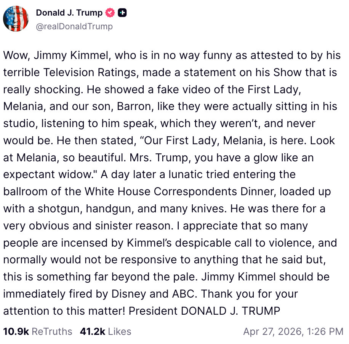This screenshot has height=344, width=349.
Task: Click the Likes label
Action: pos(120,331)
